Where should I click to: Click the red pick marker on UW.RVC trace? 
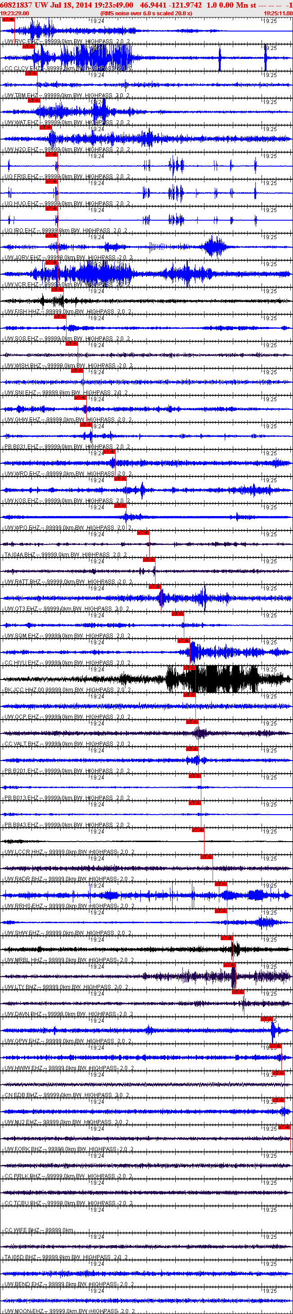coord(8,19)
